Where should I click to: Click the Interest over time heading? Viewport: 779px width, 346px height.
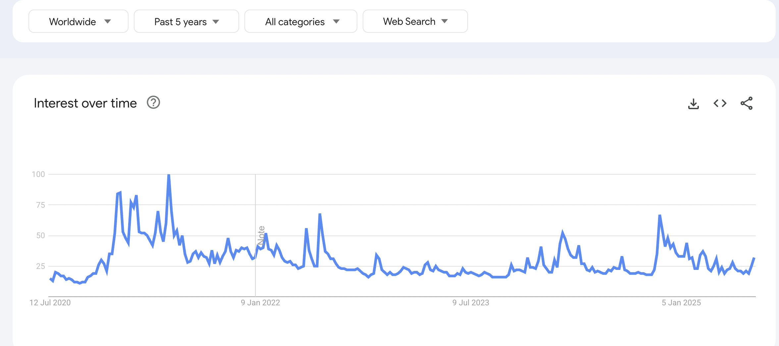(85, 103)
